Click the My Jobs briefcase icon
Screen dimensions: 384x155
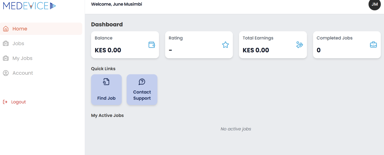[x=6, y=58]
